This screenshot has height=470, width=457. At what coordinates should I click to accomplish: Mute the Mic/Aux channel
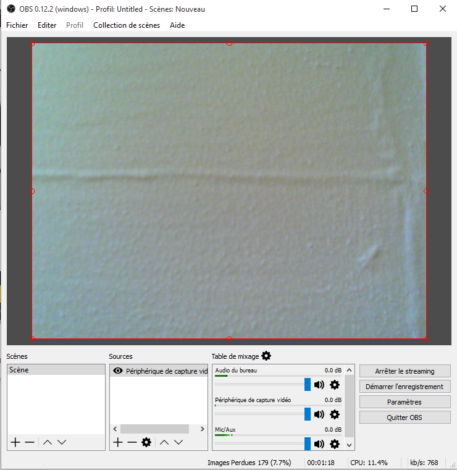coord(319,444)
